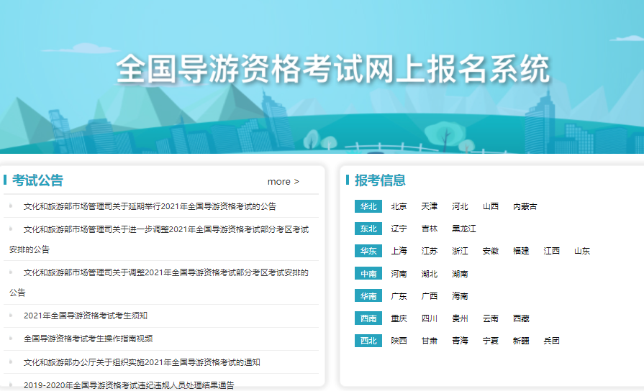
Task: Open the 'more >' announcements link
Action: coord(283,181)
